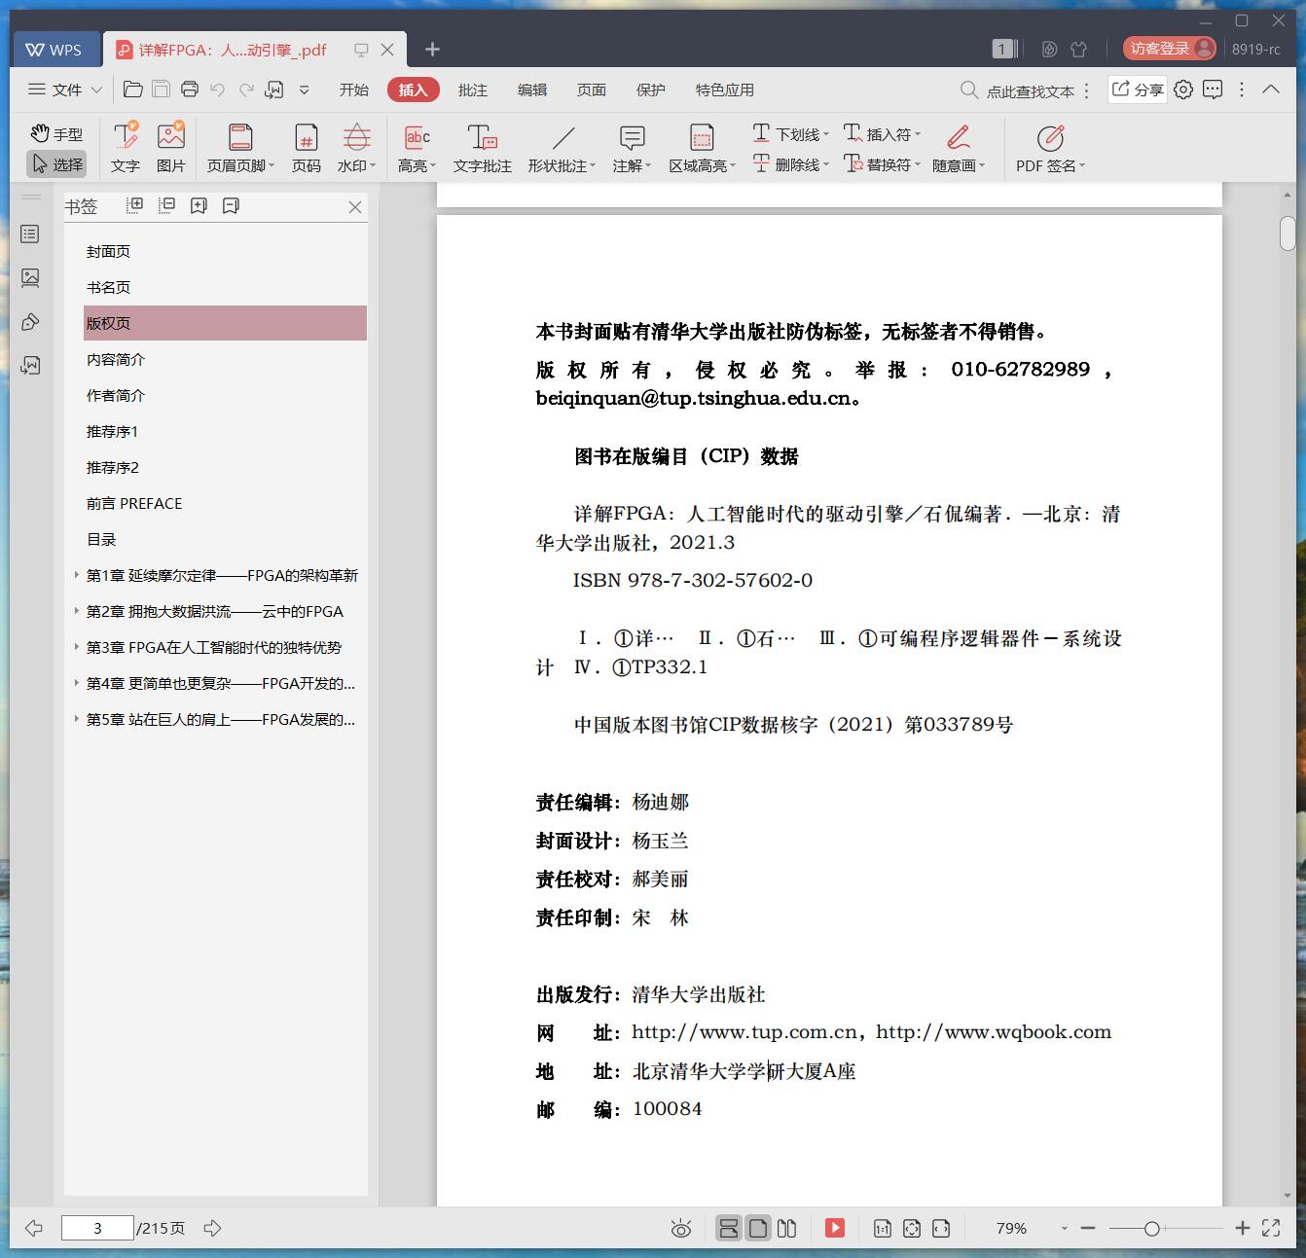This screenshot has width=1306, height=1258.
Task: Click the 访客登录 login button
Action: coord(1170,49)
